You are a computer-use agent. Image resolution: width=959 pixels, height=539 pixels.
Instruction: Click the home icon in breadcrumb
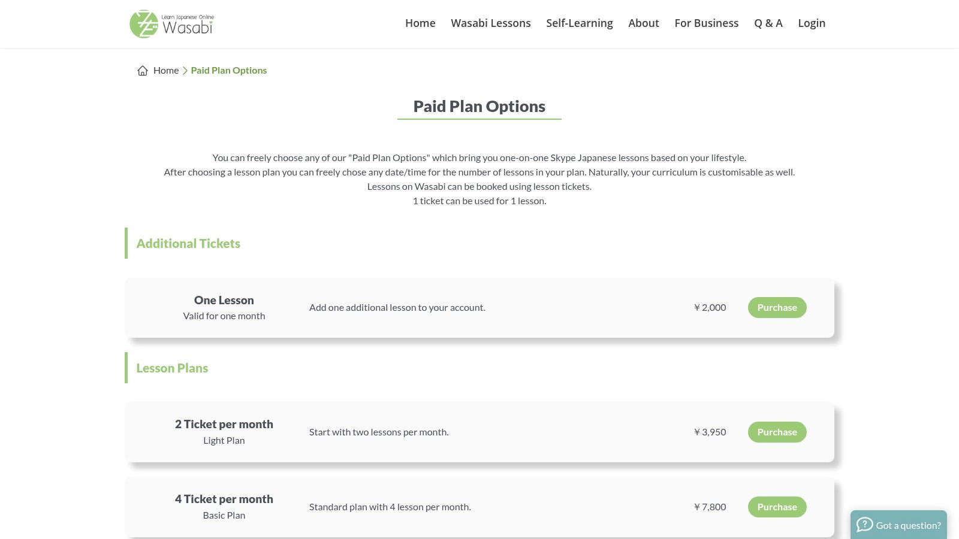143,71
